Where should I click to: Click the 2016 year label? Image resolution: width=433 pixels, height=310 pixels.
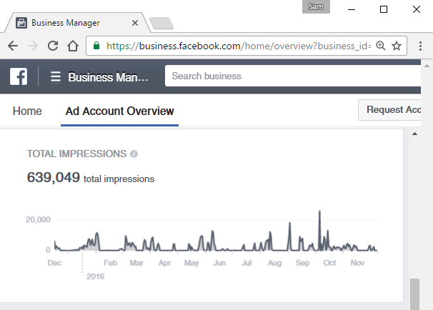coord(96,276)
